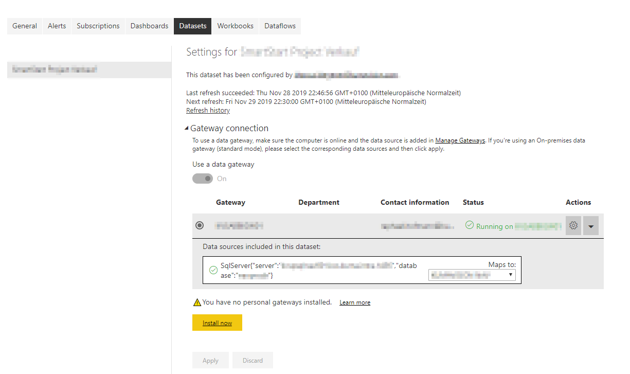Screen dimensions: 630x374
Task: Click the green Running status checkmark icon
Action: tap(469, 225)
